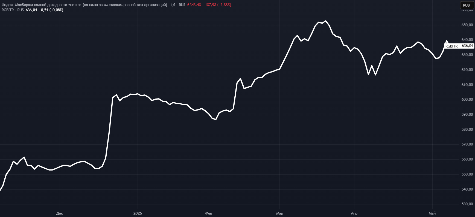The image size is (475, 217).
Task: Click the Май label on time axis
Action: pyautogui.click(x=432, y=213)
